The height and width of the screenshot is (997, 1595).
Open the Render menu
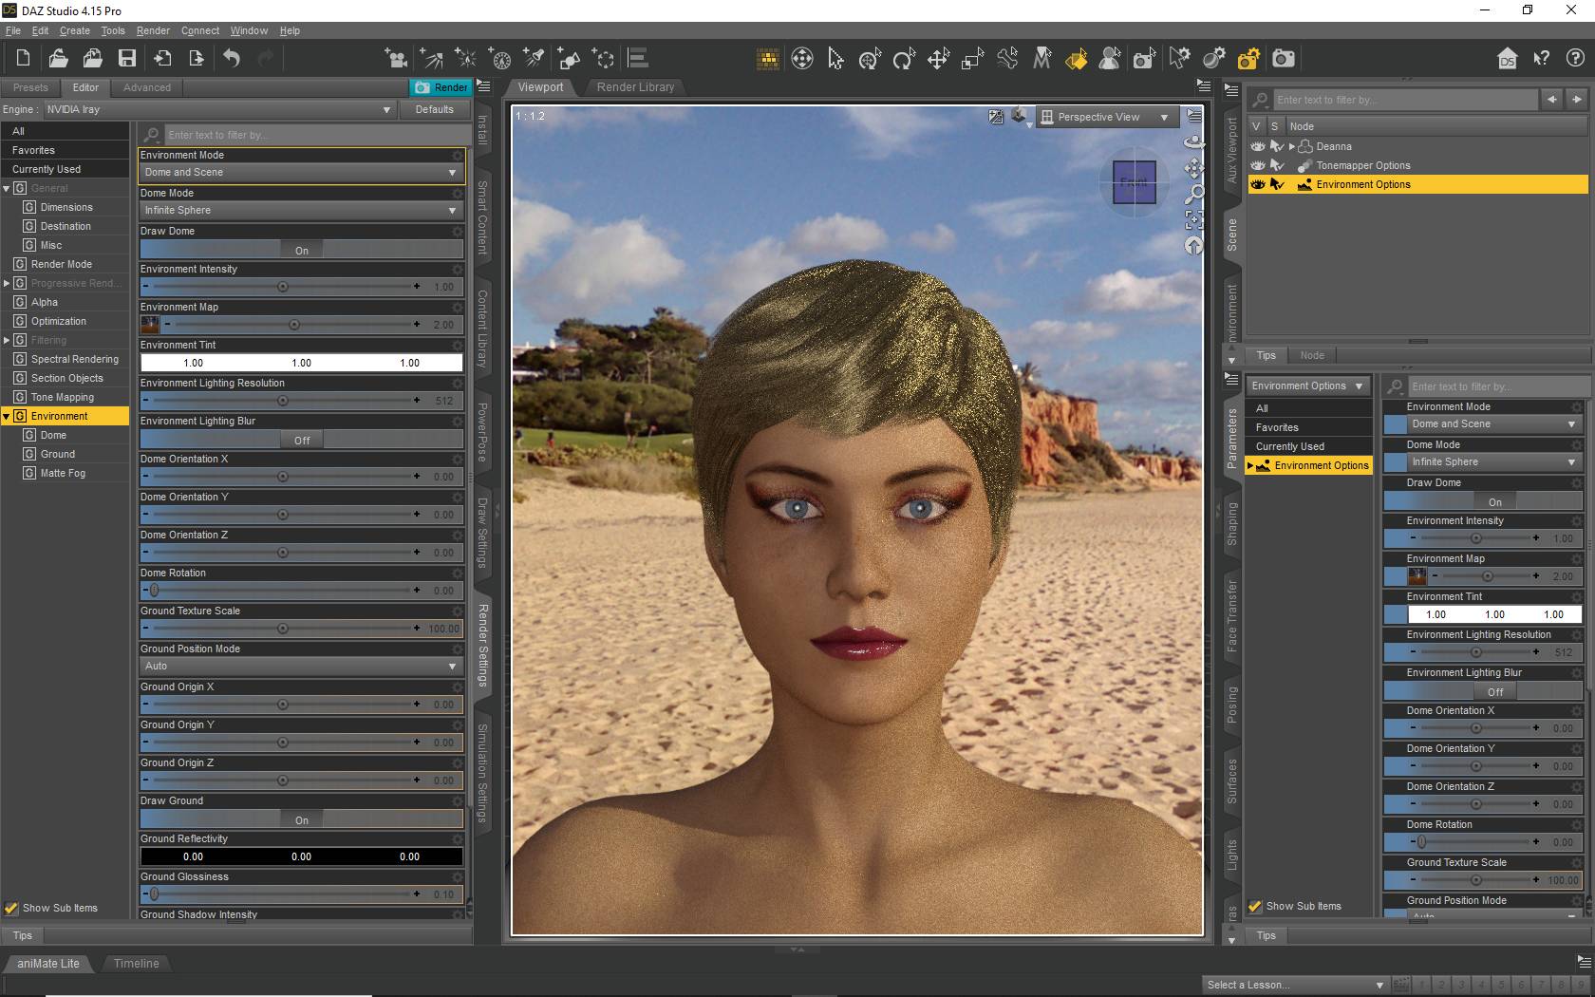click(153, 30)
